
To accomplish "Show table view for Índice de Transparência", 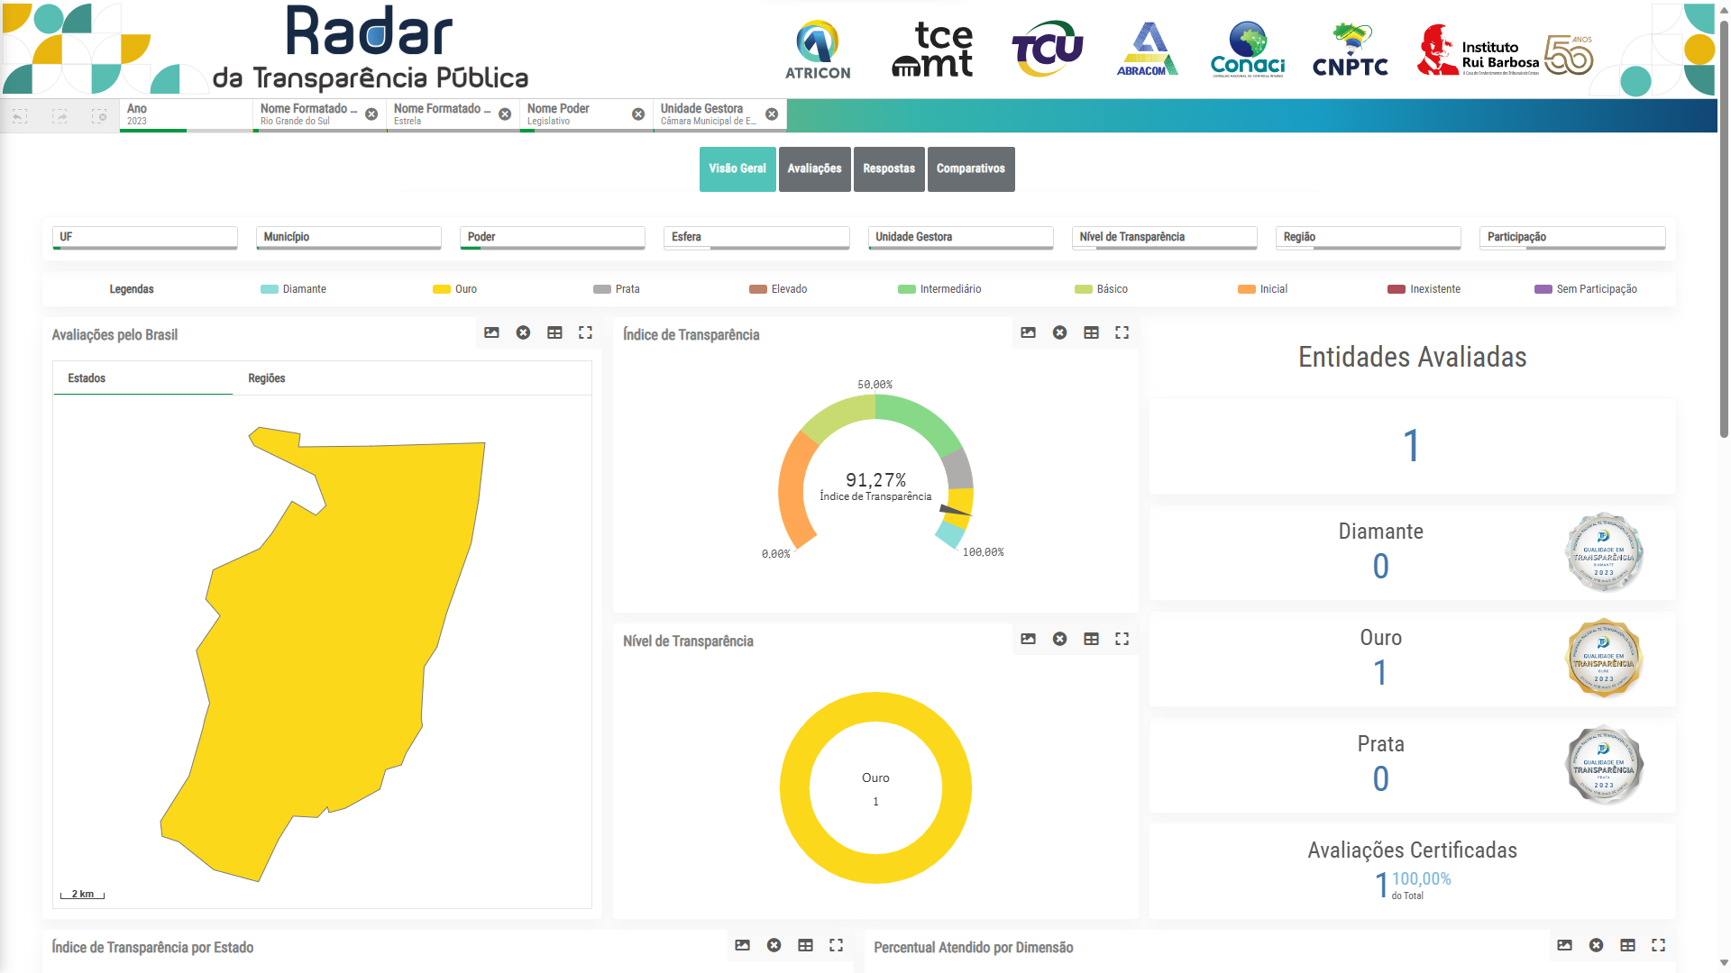I will pos(1091,332).
